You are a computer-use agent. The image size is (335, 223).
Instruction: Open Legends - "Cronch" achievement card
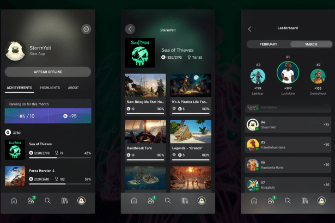coord(191,141)
